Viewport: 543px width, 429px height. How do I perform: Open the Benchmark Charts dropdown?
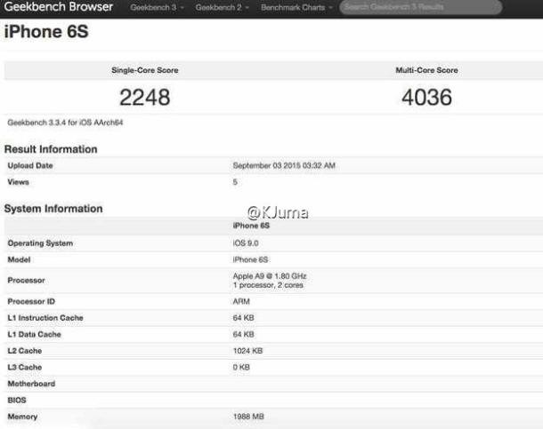[296, 7]
